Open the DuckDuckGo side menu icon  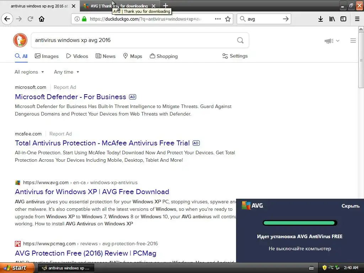coord(353,41)
